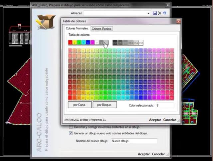213x161 pixels.
Task: Pick pale yellow swatch 51 in grid's top row
Action: tap(88, 51)
